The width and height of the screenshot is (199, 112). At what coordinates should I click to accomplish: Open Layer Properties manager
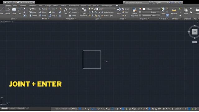coord(84,12)
